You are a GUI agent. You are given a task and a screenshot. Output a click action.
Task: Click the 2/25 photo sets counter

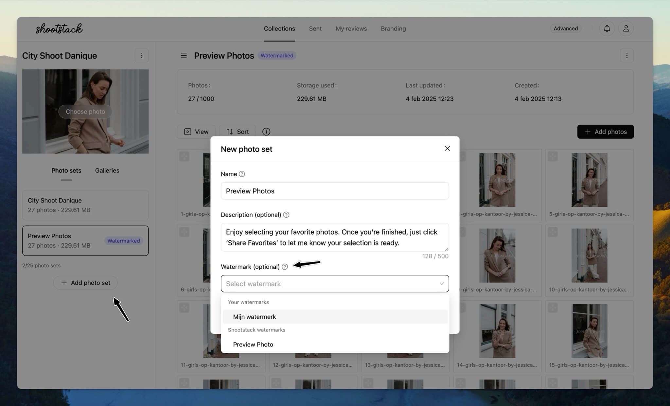[41, 265]
